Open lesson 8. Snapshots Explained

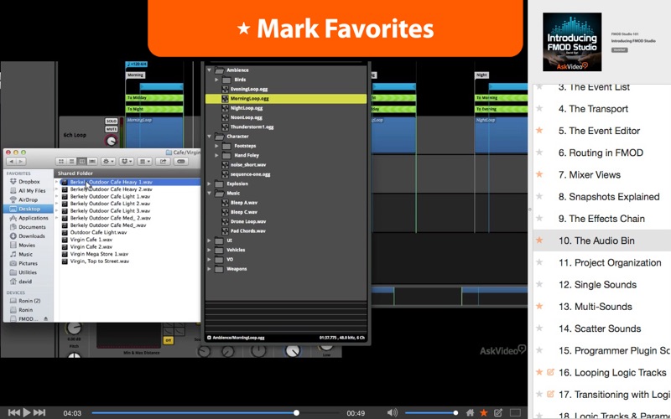tap(609, 197)
